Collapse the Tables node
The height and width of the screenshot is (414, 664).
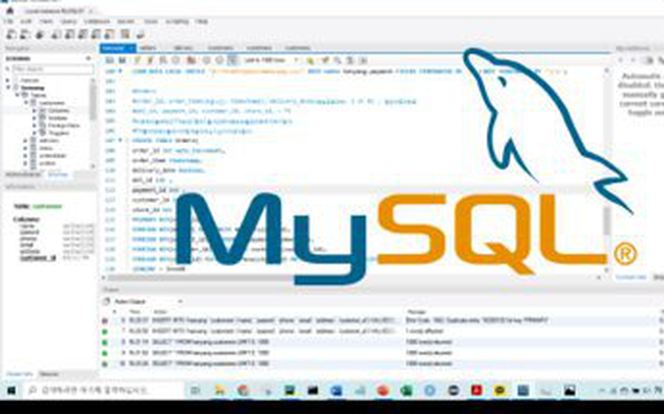17,96
